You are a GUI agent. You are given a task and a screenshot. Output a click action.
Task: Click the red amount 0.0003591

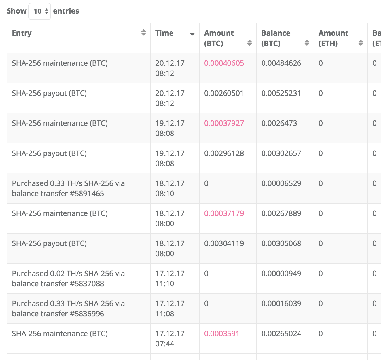222,334
